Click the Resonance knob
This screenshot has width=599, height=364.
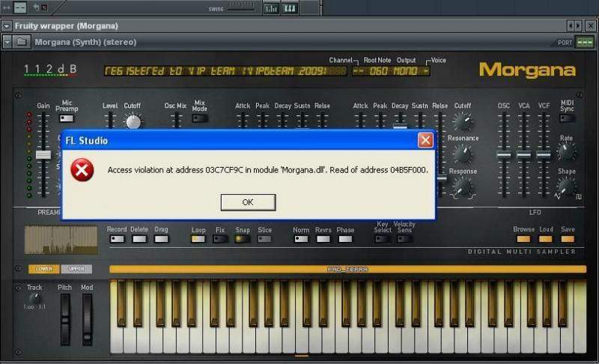coord(462,154)
